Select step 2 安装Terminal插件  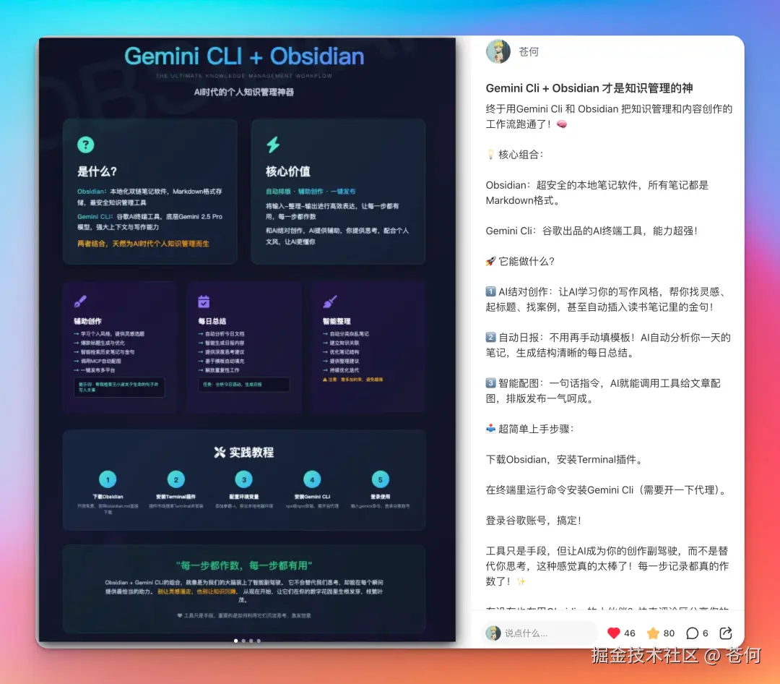[175, 479]
